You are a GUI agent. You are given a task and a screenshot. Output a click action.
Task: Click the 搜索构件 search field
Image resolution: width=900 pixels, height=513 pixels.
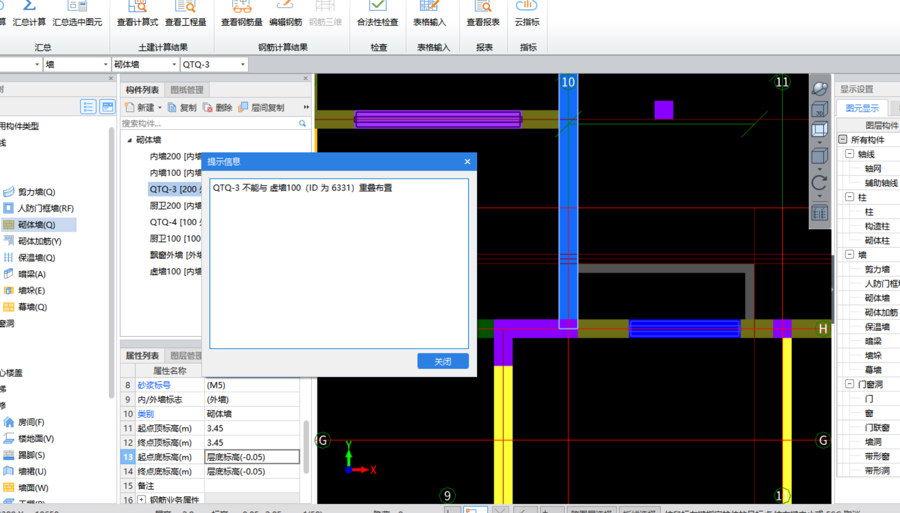208,123
